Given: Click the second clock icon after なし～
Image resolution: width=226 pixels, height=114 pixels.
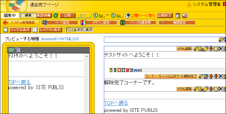Looking at the screenshot, I should coord(113,15).
